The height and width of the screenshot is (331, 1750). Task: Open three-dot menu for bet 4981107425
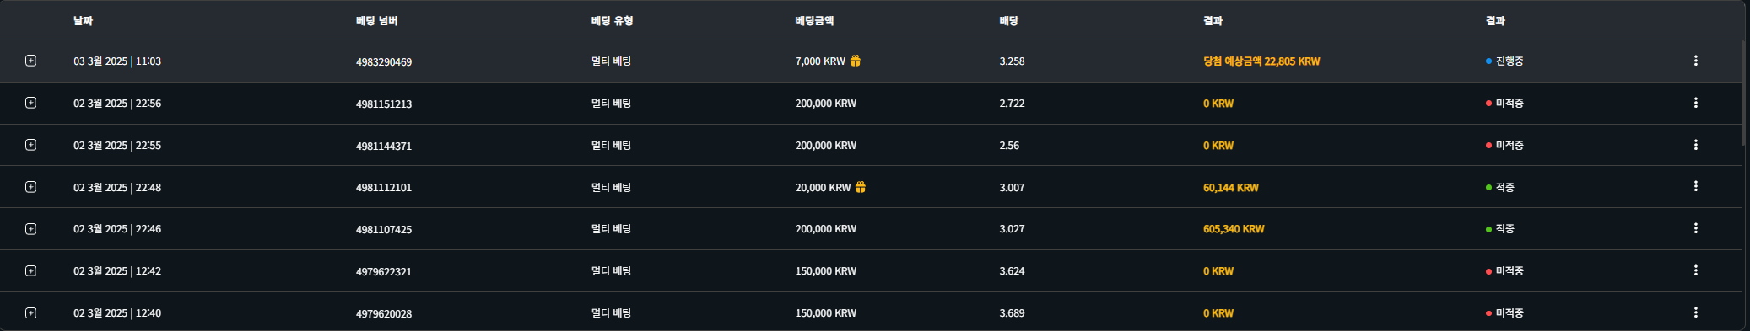click(1695, 228)
